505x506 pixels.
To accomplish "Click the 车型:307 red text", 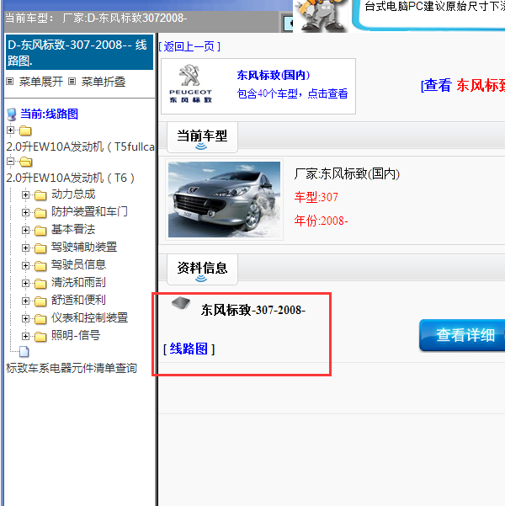I will 316,197.
